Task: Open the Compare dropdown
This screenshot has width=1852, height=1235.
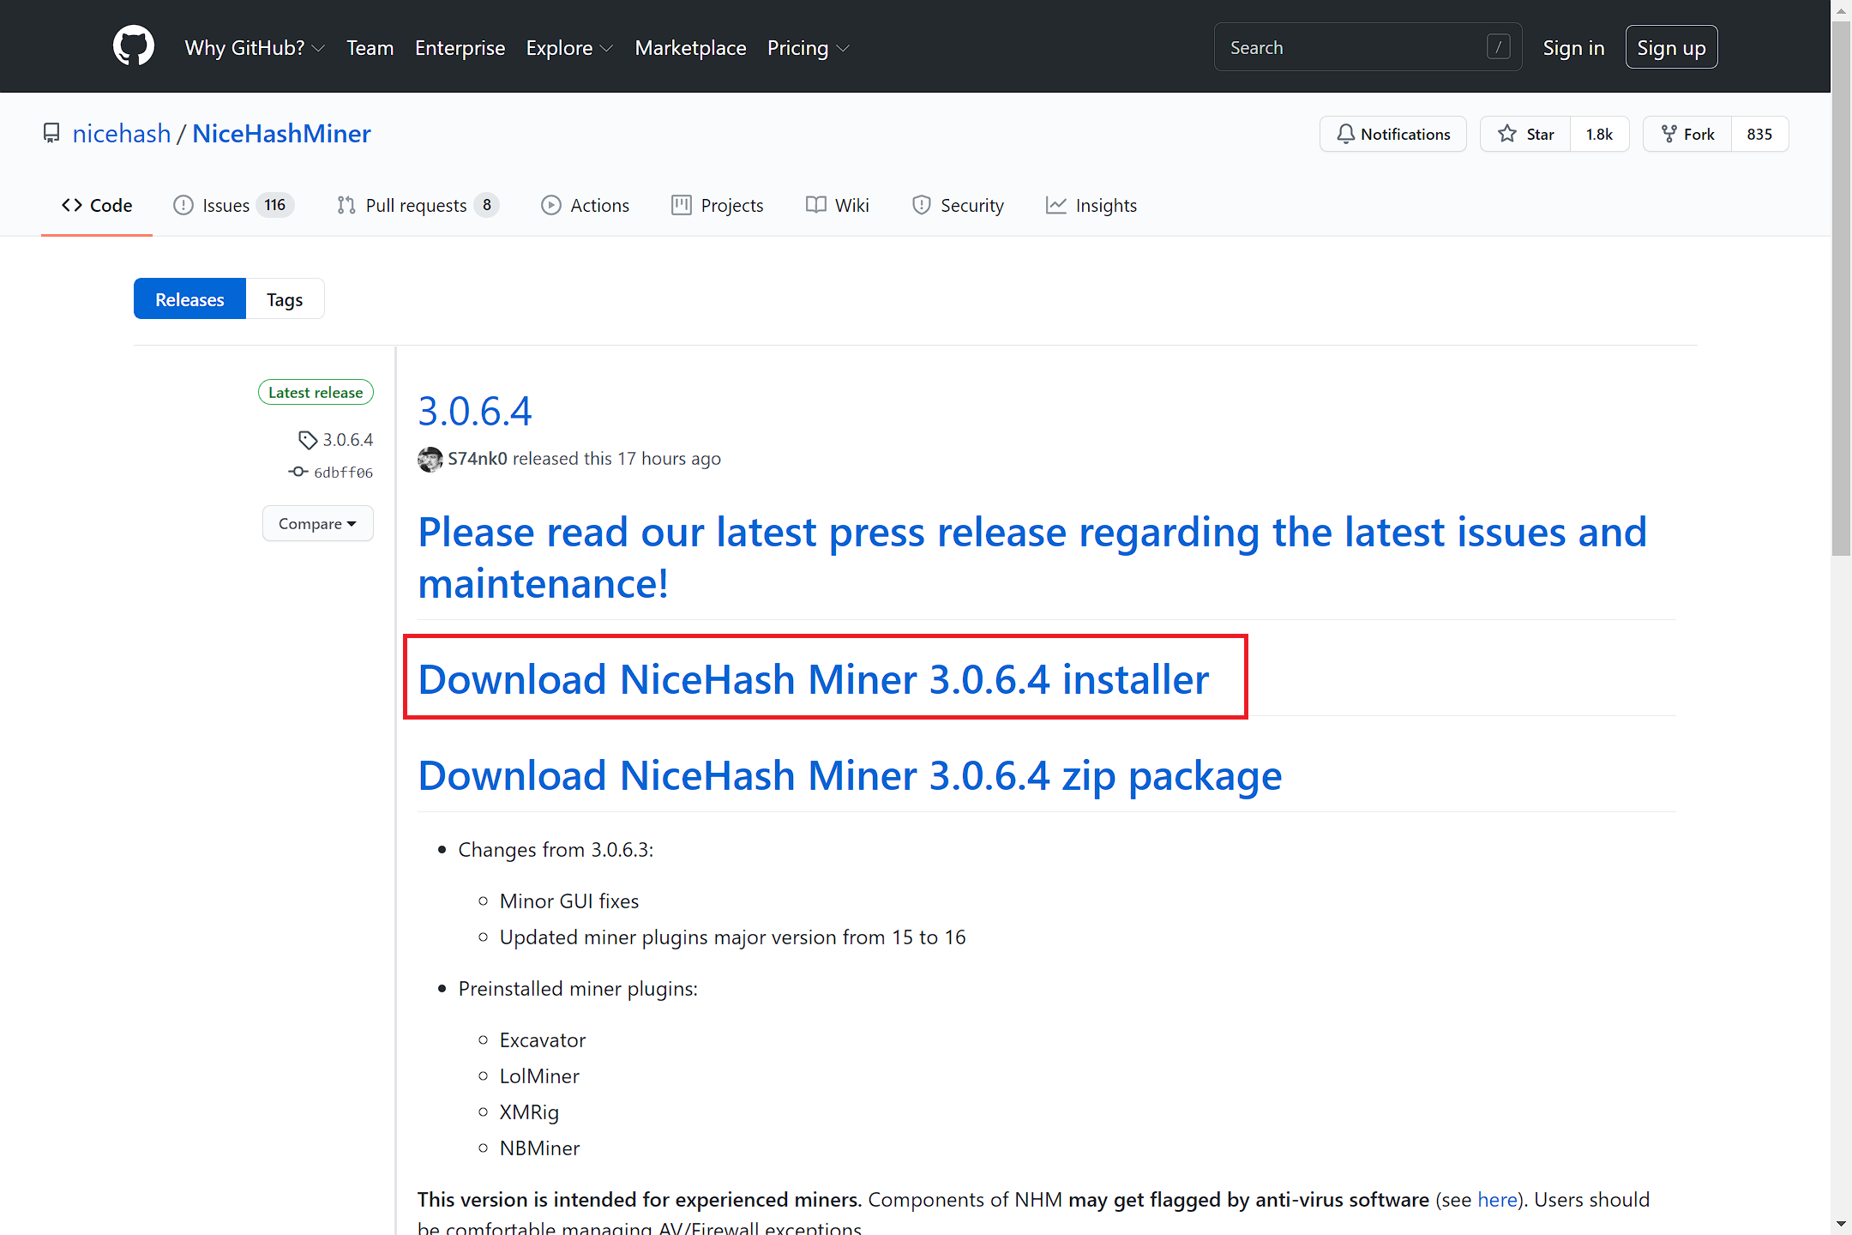Action: pyautogui.click(x=318, y=523)
